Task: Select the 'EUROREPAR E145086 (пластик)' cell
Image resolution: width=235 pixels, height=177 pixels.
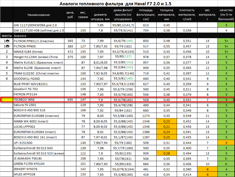Action: tap(39, 116)
